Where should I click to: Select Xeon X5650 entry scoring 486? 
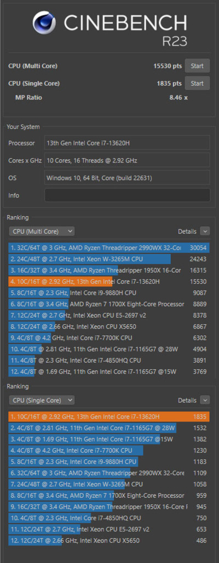pyautogui.click(x=109, y=541)
